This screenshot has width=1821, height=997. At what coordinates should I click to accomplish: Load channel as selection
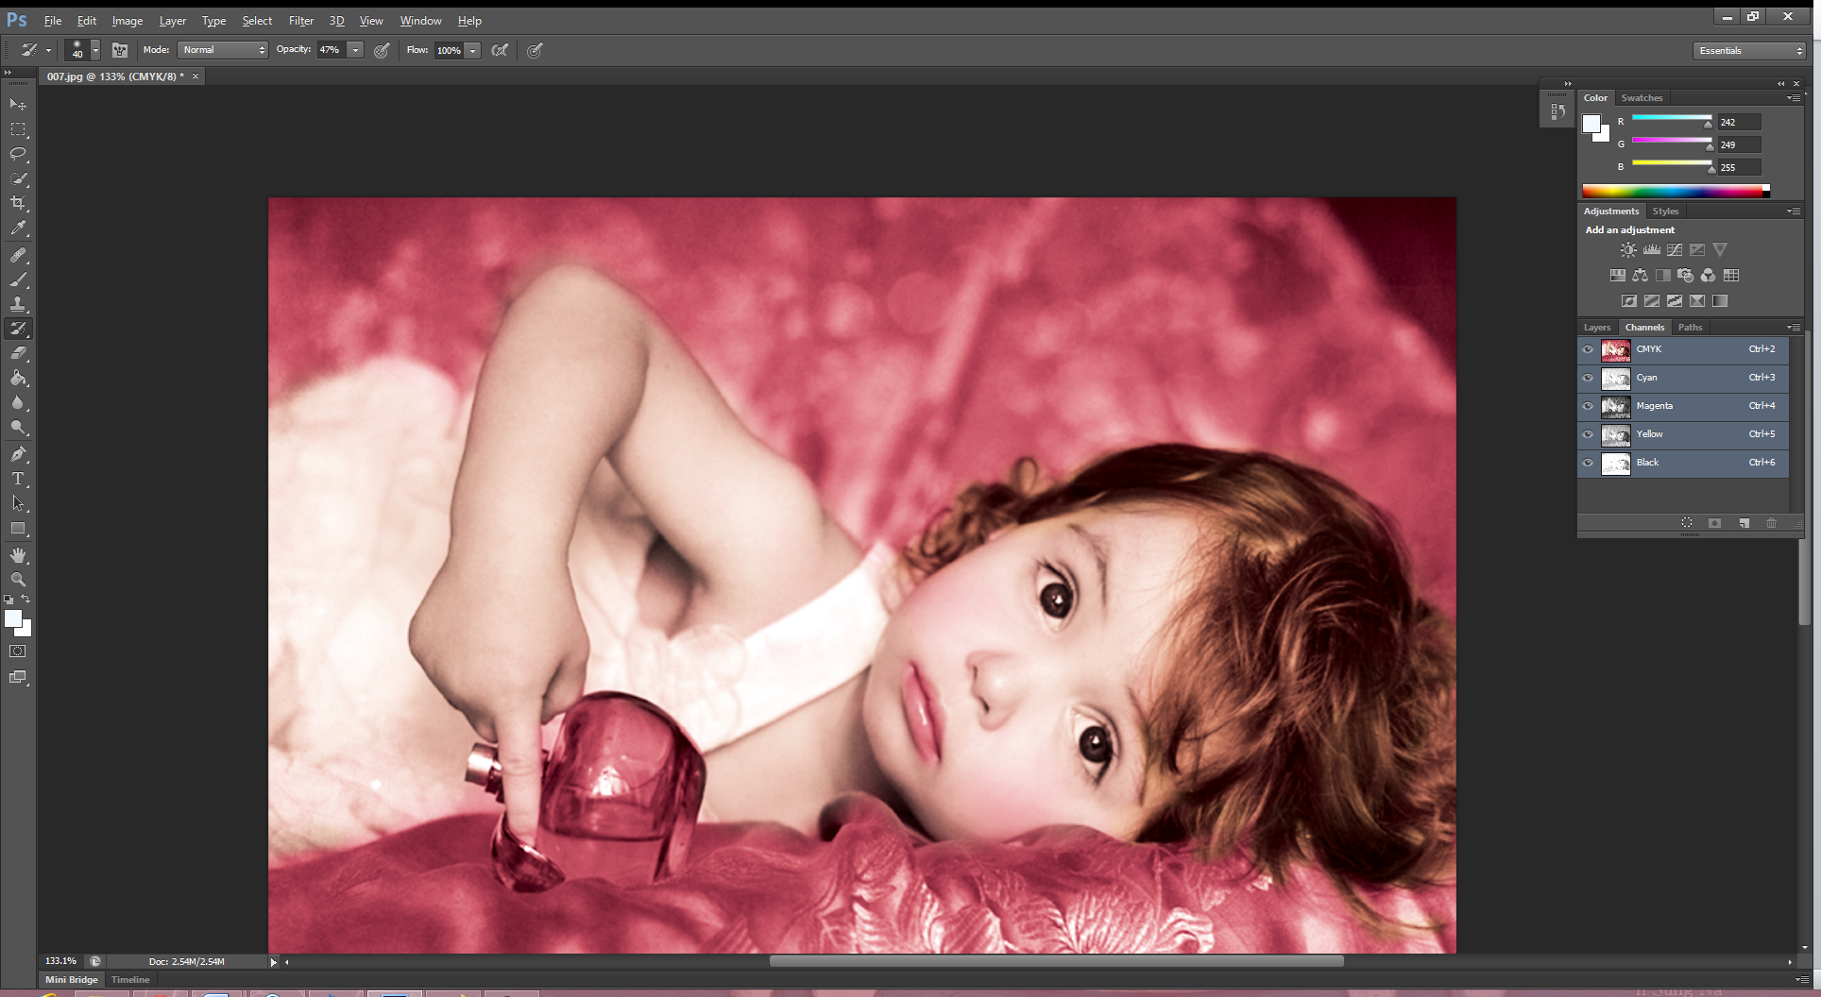coord(1687,523)
